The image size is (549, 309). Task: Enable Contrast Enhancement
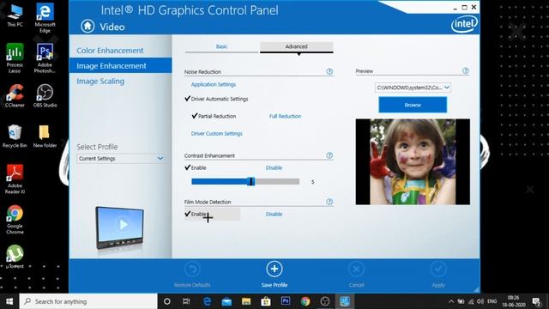point(196,167)
